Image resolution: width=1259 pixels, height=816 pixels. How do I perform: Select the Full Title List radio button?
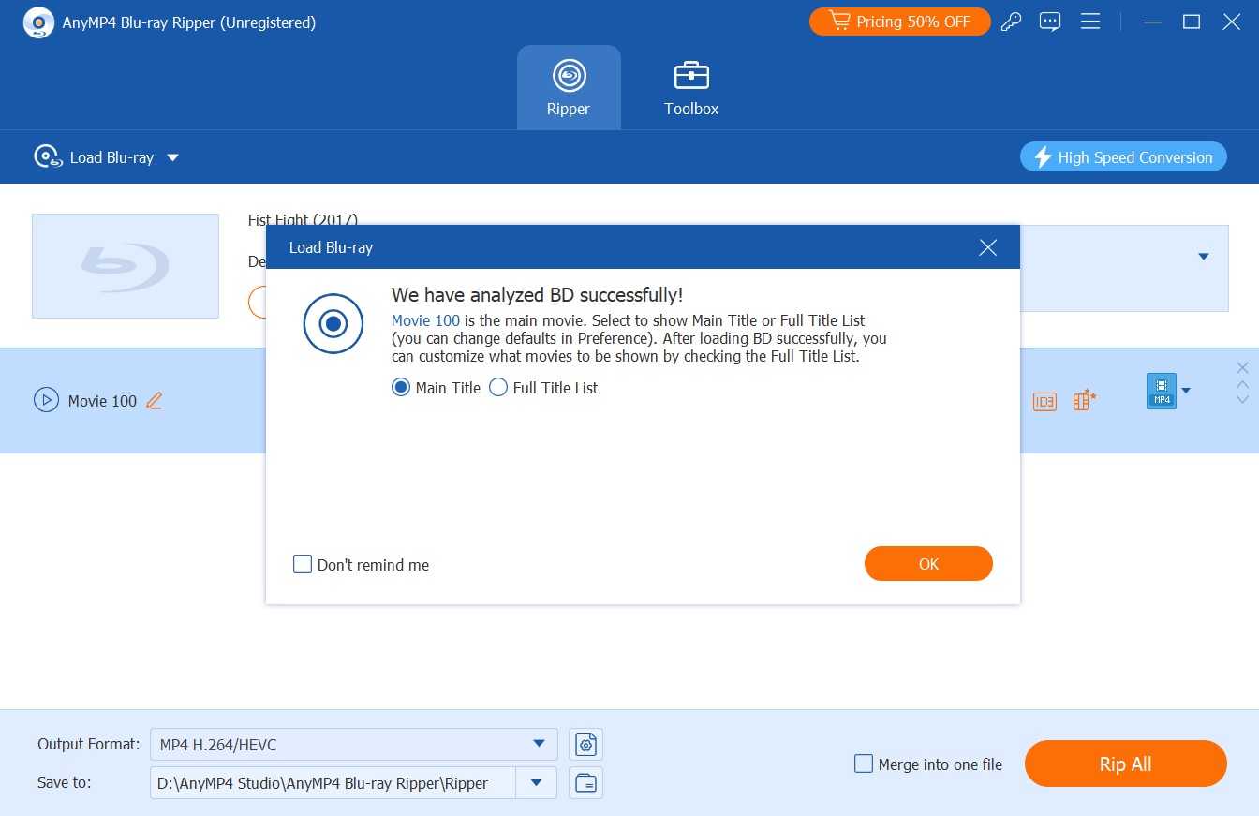498,387
